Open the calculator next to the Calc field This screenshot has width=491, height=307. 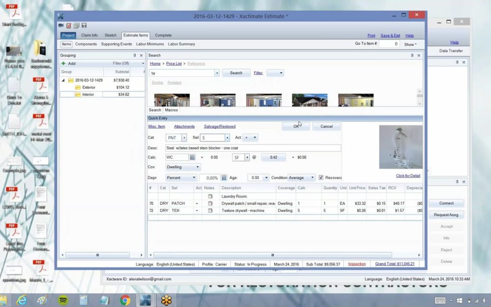pyautogui.click(x=193, y=157)
